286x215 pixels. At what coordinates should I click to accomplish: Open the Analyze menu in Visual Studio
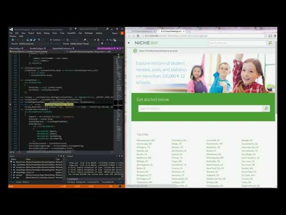(99, 33)
